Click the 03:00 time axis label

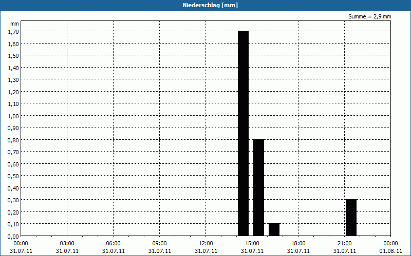67,243
